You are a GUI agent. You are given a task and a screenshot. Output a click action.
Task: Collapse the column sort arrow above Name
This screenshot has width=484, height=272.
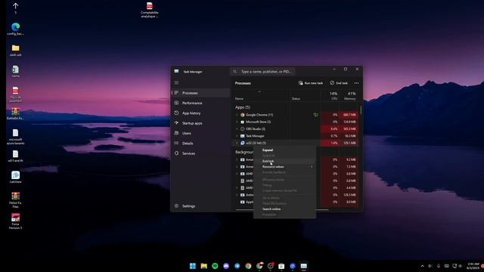click(259, 91)
